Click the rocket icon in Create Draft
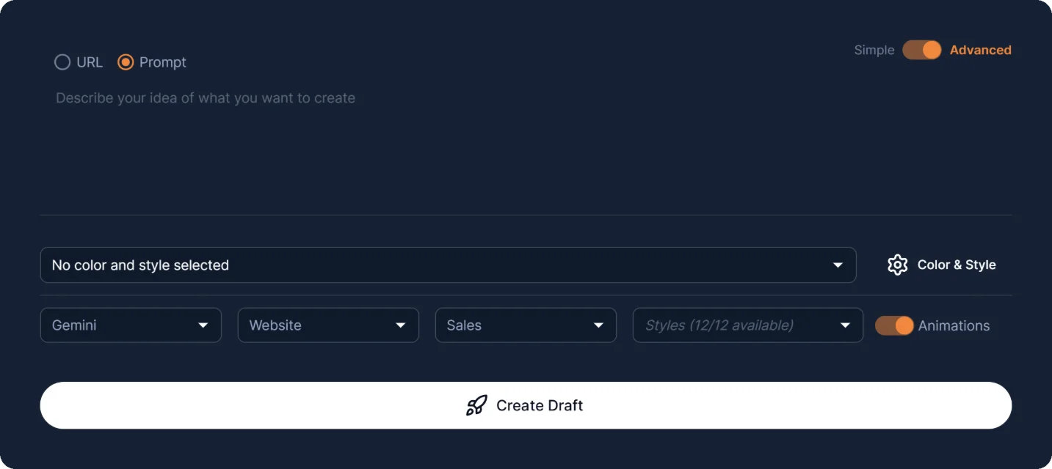This screenshot has height=469, width=1052. 476,405
